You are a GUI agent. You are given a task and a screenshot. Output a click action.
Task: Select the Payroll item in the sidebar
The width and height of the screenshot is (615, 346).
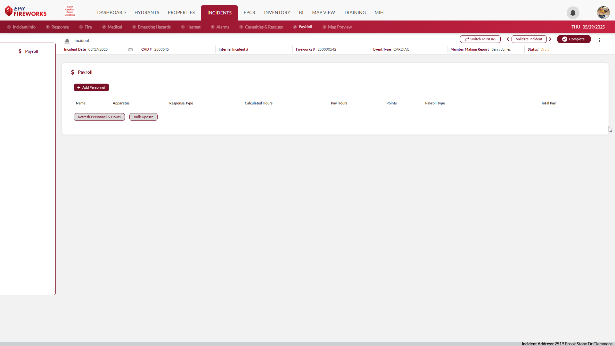click(28, 51)
